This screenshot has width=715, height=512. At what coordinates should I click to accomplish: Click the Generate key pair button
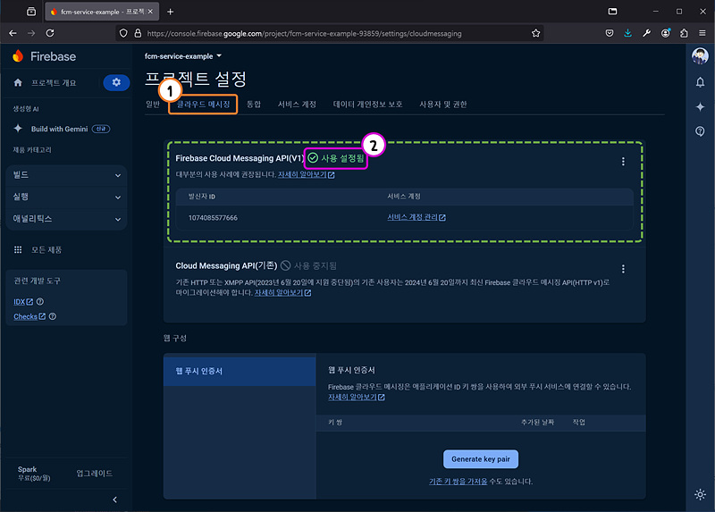tap(481, 459)
